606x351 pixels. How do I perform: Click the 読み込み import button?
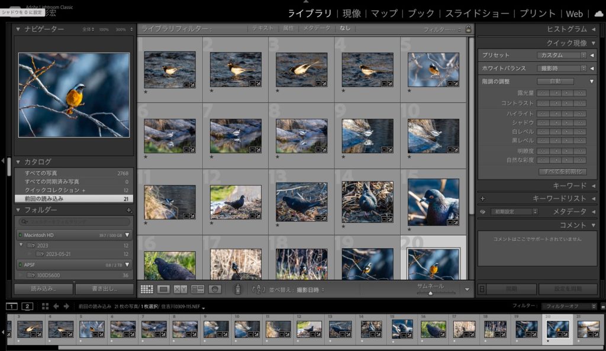[43, 289]
